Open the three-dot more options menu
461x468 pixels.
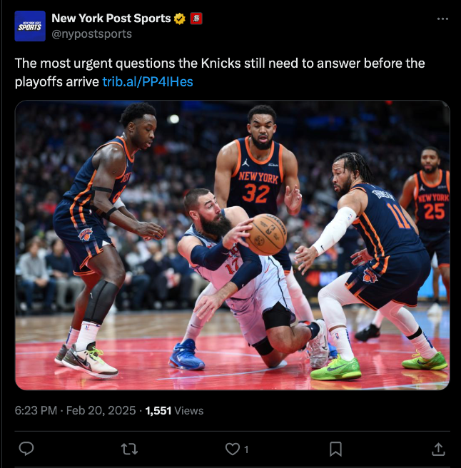point(442,19)
